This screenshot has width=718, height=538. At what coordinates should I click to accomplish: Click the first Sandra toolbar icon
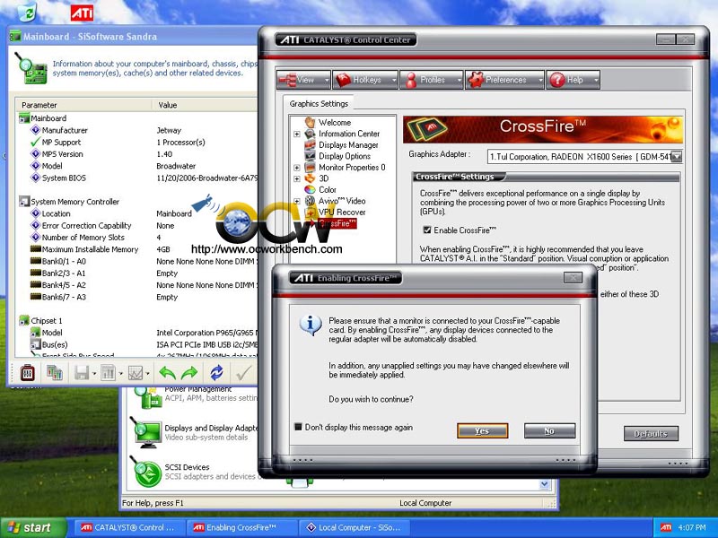[28, 373]
